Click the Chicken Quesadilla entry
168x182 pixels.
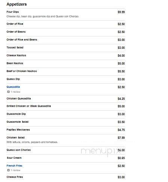pyautogui.click(x=19, y=99)
